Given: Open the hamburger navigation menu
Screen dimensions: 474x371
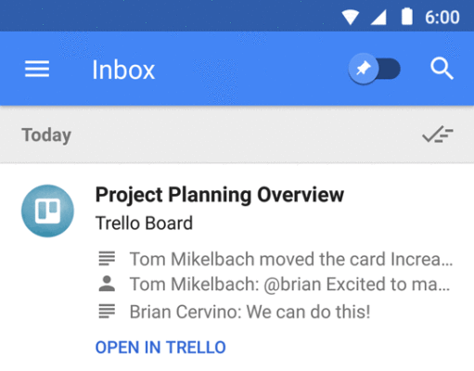Looking at the screenshot, I should click(x=37, y=69).
